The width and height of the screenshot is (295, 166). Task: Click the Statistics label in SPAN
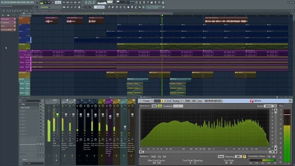[144, 156]
